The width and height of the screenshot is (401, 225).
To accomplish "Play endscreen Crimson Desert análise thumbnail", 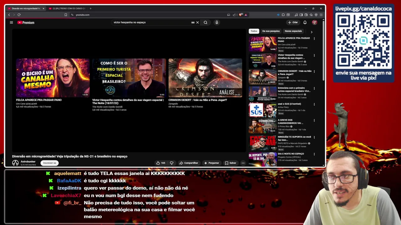I will point(205,78).
